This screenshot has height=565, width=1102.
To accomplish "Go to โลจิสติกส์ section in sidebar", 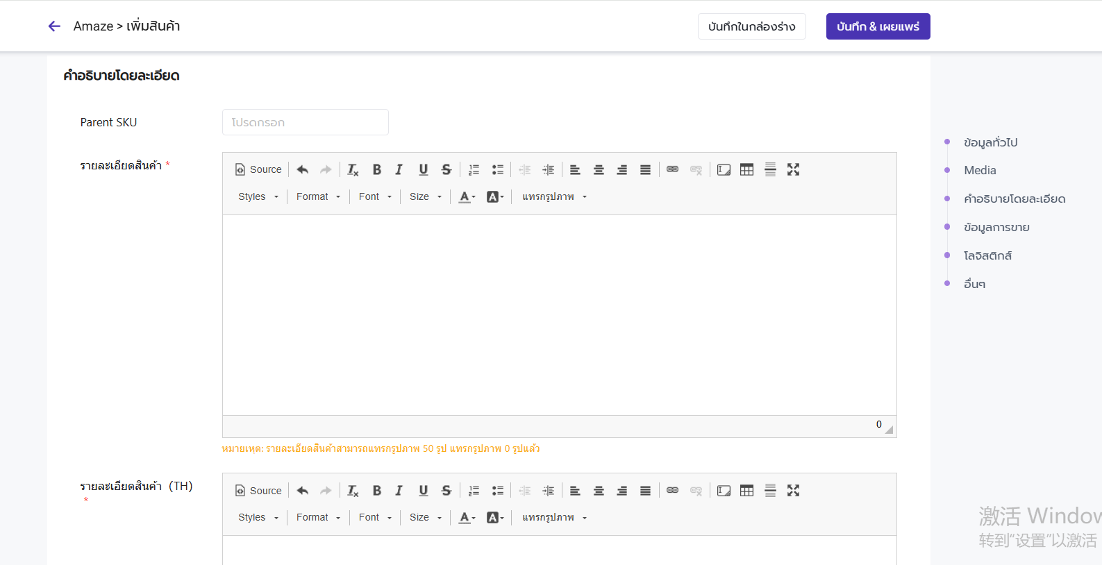I will point(987,255).
